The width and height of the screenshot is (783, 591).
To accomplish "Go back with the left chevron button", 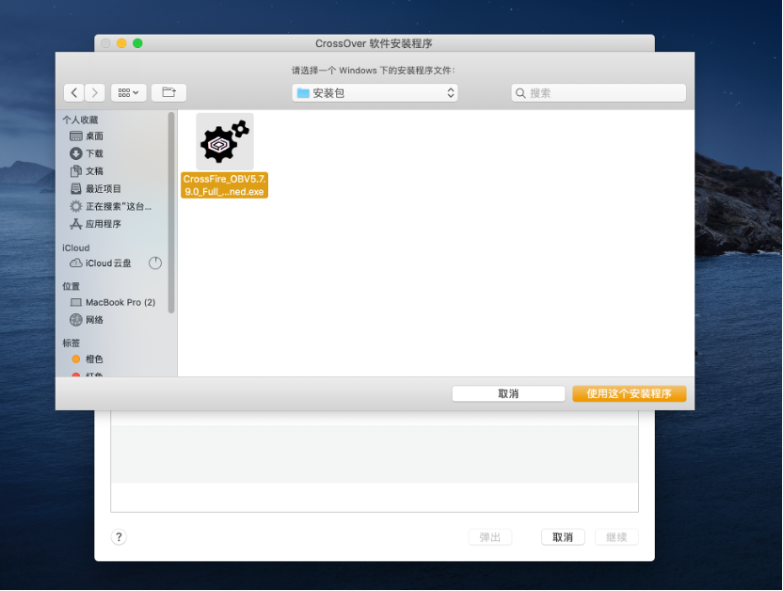I will pos(74,93).
